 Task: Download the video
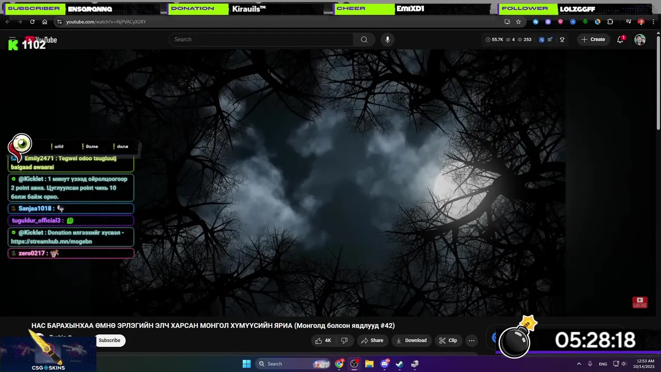point(411,340)
